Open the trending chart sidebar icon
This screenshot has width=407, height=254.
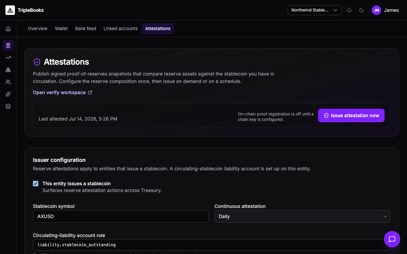[x=8, y=58]
